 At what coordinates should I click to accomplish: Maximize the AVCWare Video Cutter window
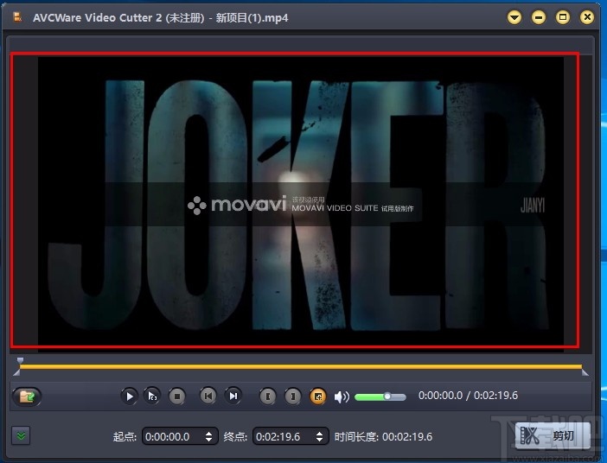click(563, 17)
